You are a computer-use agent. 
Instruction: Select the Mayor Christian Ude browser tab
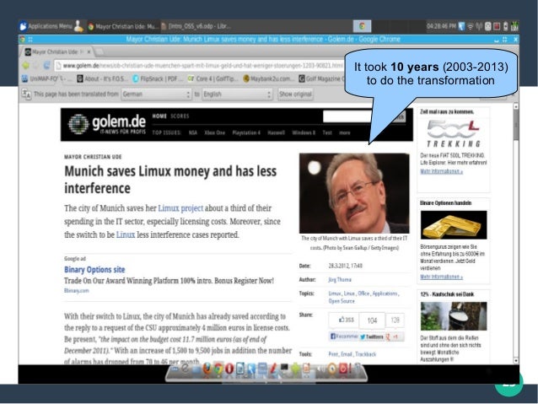(55, 51)
